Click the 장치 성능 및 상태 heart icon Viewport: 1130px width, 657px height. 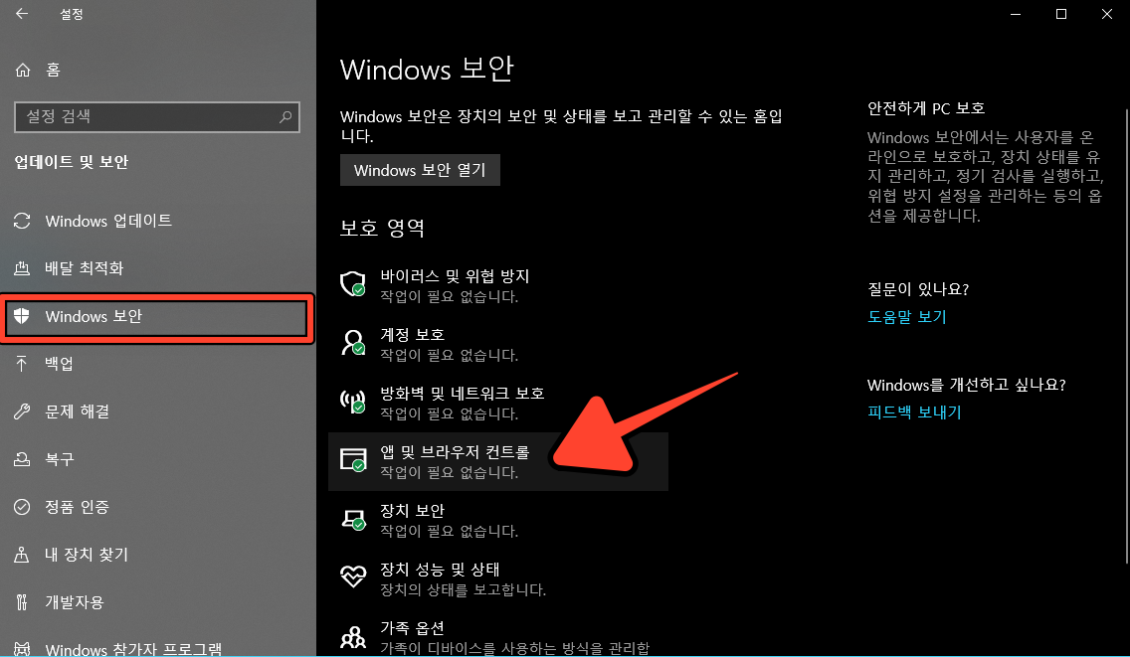tap(353, 576)
